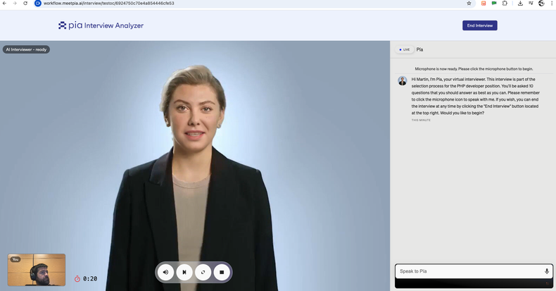This screenshot has width=556, height=291.
Task: Click the 'AI Interviewer - ready' status badge
Action: click(26, 50)
